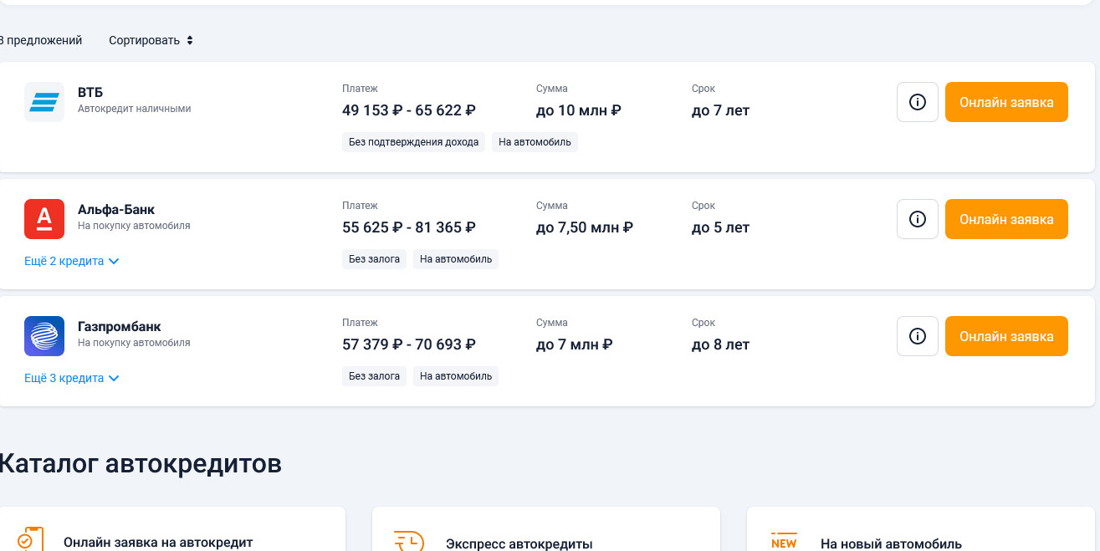Click the Экспресс автокредиты timer icon
Viewport: 1100px width, 551px height.
[409, 542]
